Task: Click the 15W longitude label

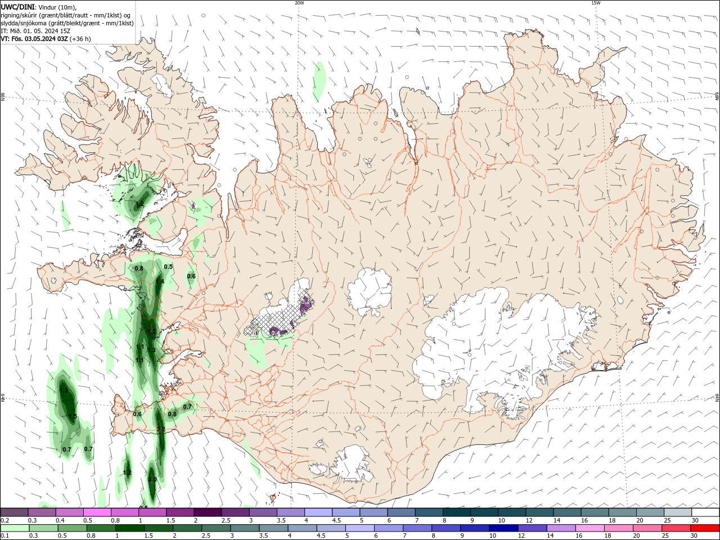Action: click(596, 3)
